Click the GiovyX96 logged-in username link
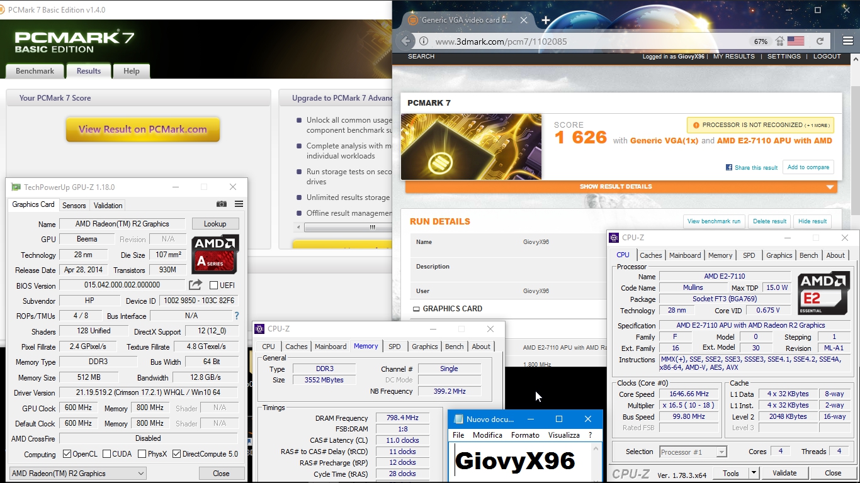 tap(691, 57)
